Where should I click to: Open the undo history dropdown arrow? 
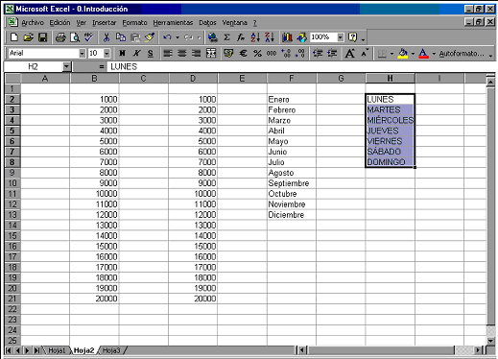click(177, 37)
